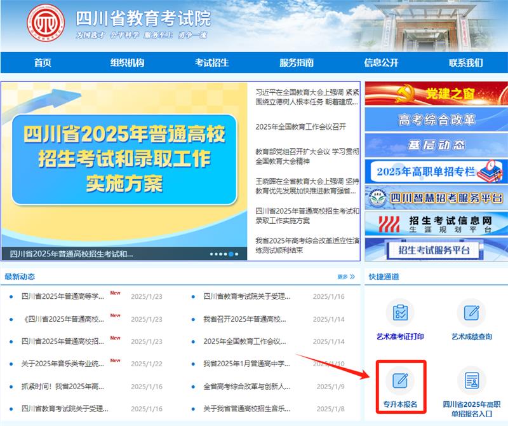Open the 四川智慧招考服务平台 banner
The height and width of the screenshot is (426, 508).
pyautogui.click(x=436, y=198)
